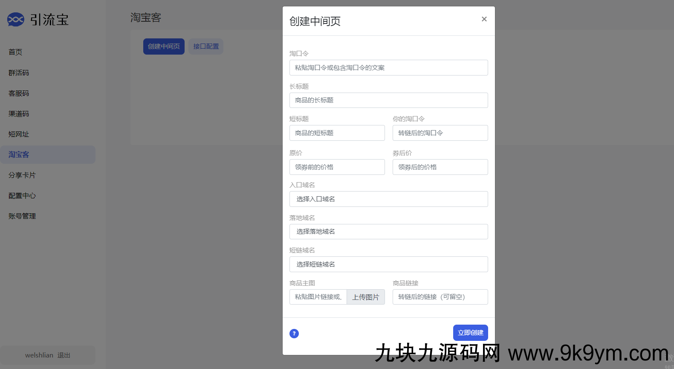Select the 你的淘口令 input field
The height and width of the screenshot is (369, 674).
tap(440, 133)
